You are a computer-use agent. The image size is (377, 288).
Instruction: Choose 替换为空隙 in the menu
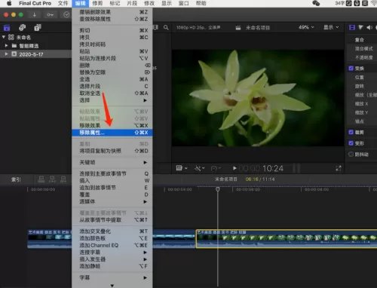(112, 72)
